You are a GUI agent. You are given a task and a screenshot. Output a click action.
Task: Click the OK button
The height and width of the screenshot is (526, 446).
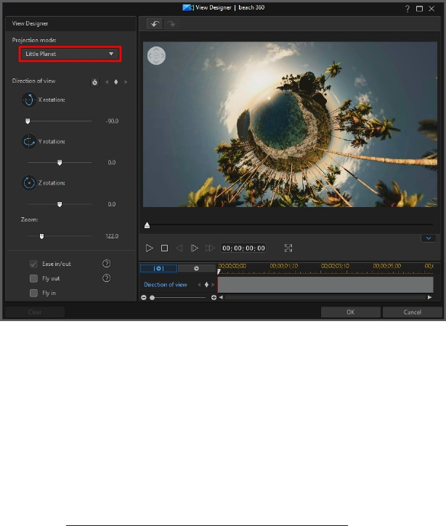[350, 312]
